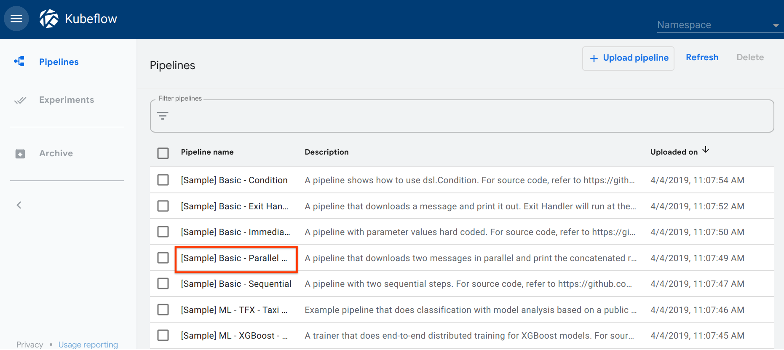
Task: Click the Pipelines sidebar icon
Action: coord(19,61)
